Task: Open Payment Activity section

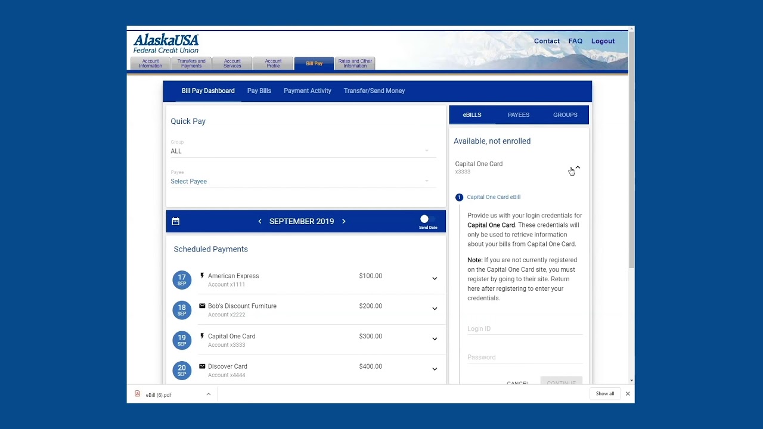Action: coord(308,91)
